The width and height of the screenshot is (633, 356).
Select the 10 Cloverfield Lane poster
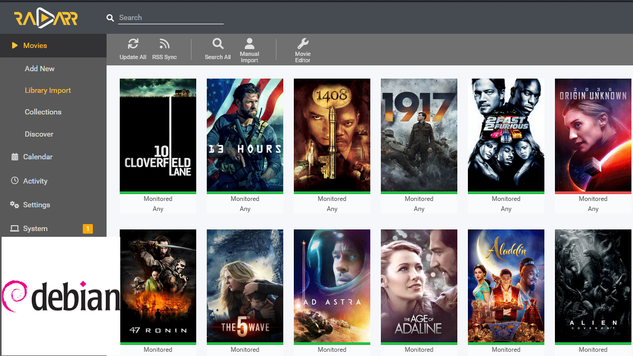click(158, 135)
